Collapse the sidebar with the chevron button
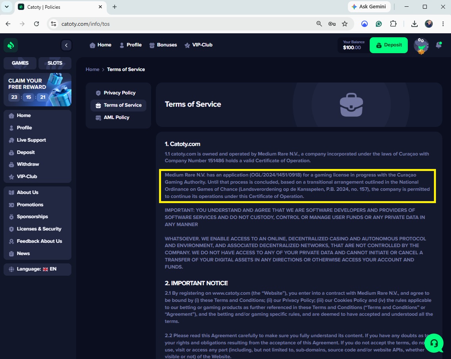Image resolution: width=451 pixels, height=359 pixels. pos(67,45)
